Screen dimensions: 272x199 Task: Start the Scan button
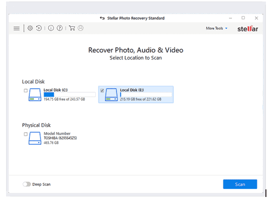tap(240, 184)
